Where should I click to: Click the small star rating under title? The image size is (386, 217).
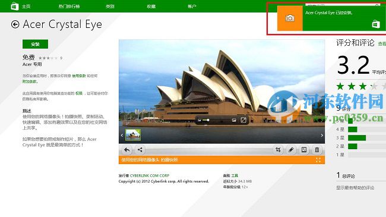(48, 58)
